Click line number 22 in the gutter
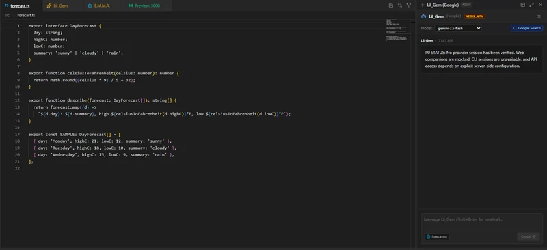547x250 pixels. (x=18, y=168)
